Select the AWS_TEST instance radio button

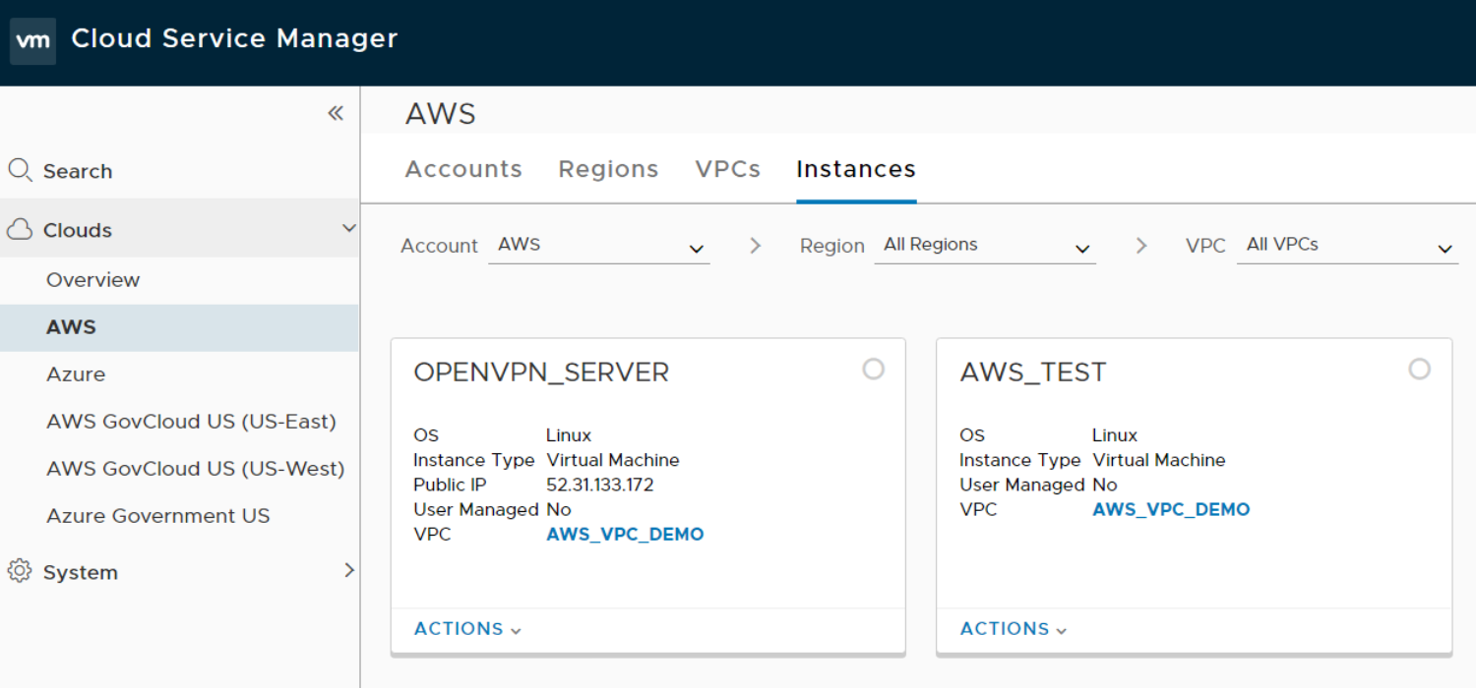(1419, 369)
